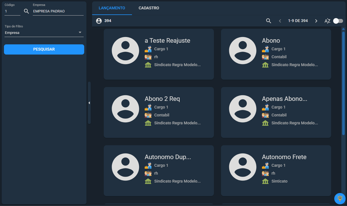Click the sindicato icon on Abono 2 Req card

click(148, 123)
